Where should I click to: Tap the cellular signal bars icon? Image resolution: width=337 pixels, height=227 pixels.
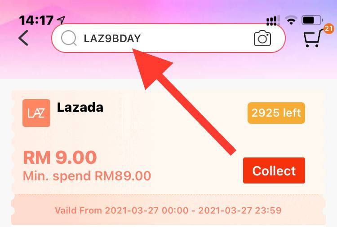click(x=273, y=20)
